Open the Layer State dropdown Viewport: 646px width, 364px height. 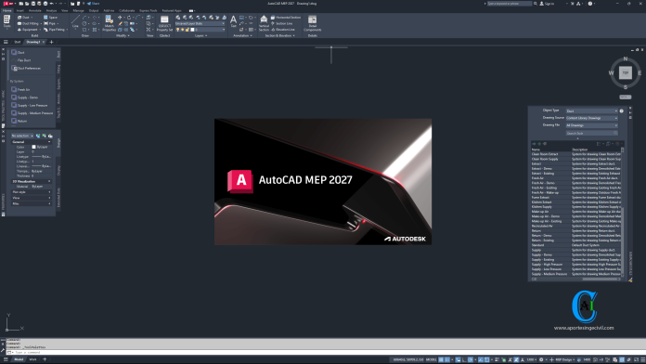tap(200, 23)
